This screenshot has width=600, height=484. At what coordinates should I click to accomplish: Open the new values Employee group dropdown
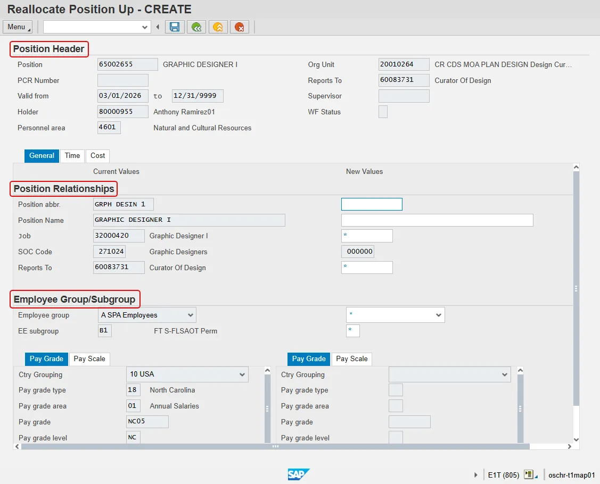(x=439, y=315)
